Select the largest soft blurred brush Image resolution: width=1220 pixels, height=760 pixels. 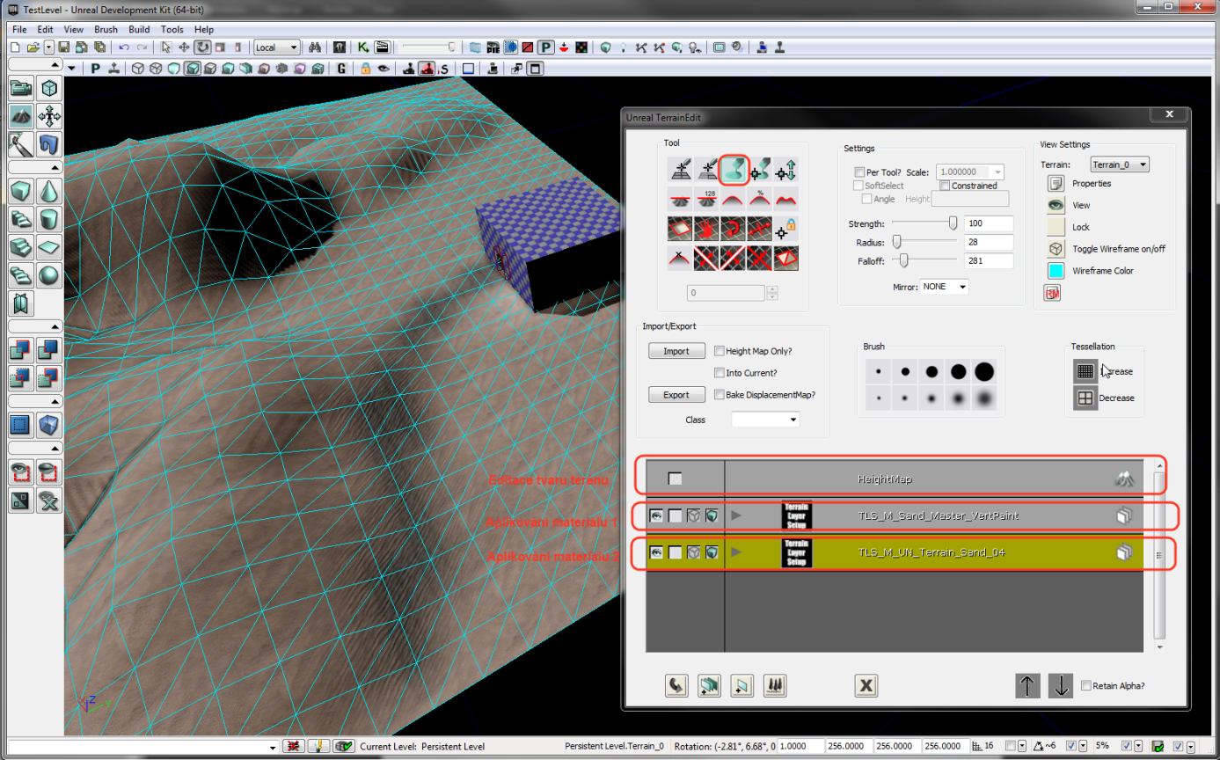pos(984,399)
